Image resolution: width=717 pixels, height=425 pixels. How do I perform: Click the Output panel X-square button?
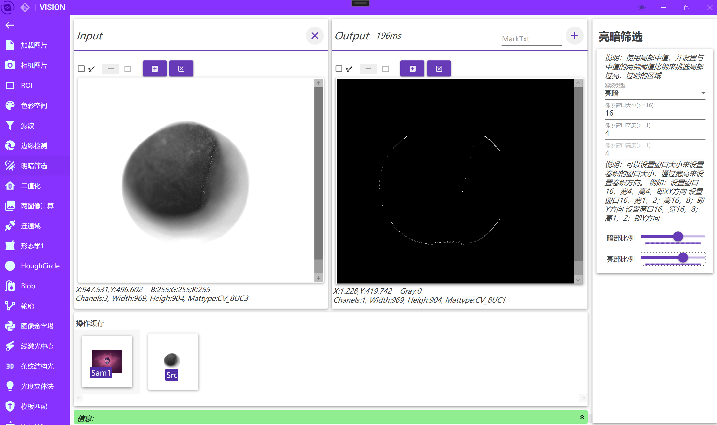(x=439, y=69)
